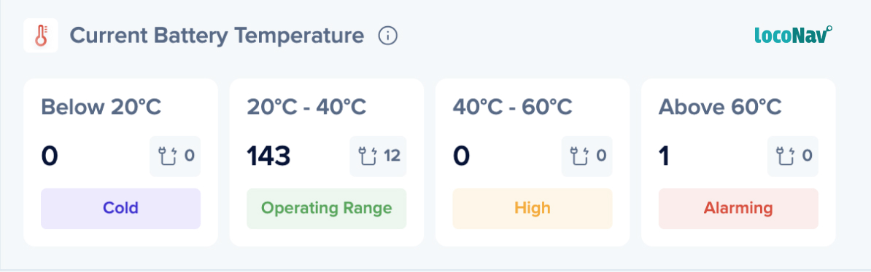Click the count 1 in Above 60°C card

664,157
